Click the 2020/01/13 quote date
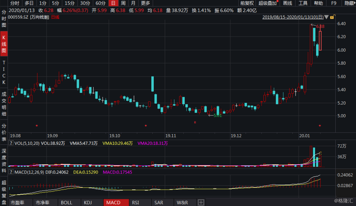356x206 pixels. point(22,10)
